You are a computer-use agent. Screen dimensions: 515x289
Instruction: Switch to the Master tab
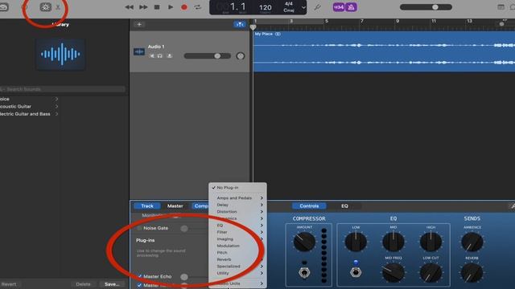tap(175, 206)
